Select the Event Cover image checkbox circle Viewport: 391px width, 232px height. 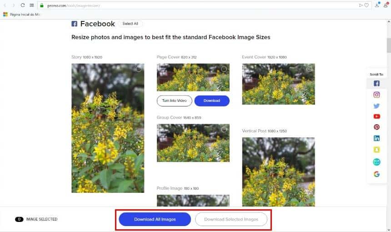(309, 69)
